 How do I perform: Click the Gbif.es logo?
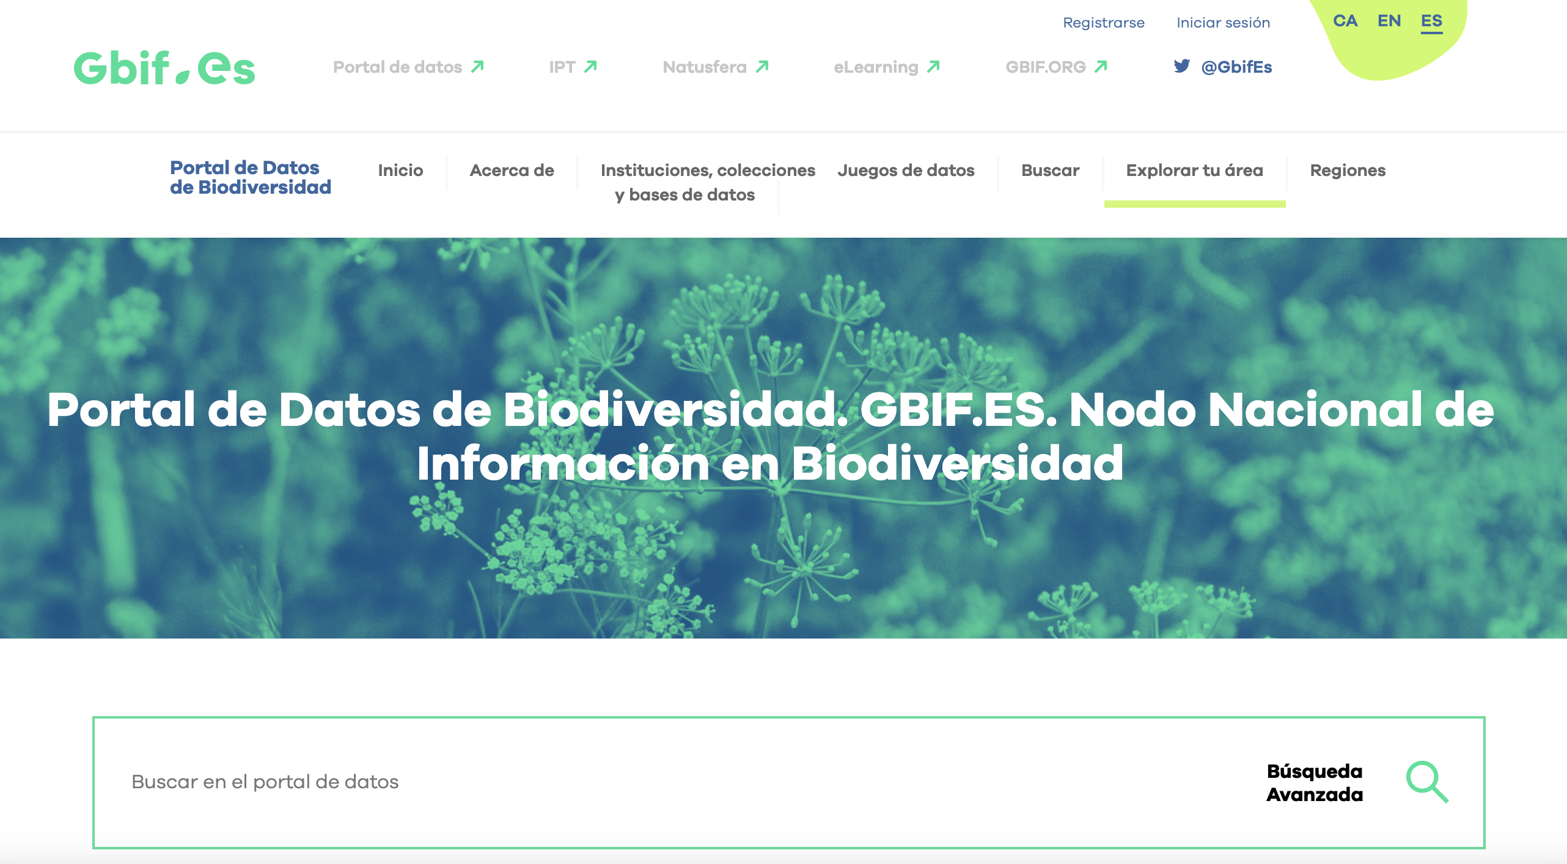point(164,68)
